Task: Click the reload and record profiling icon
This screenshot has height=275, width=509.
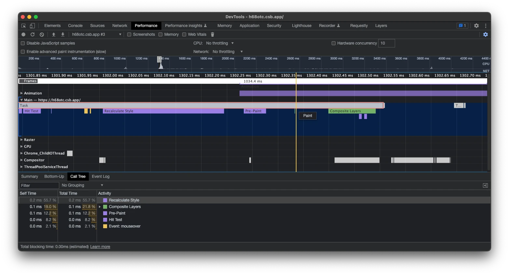Action: (33, 34)
